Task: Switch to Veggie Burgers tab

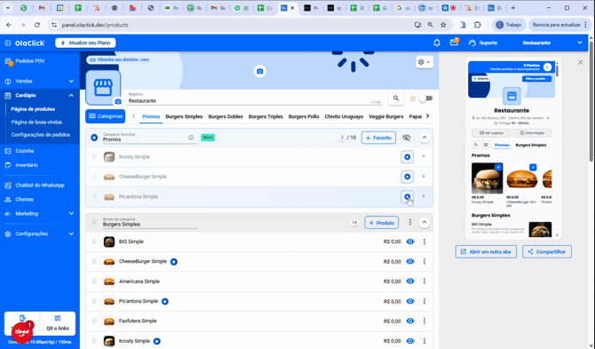Action: [x=386, y=116]
